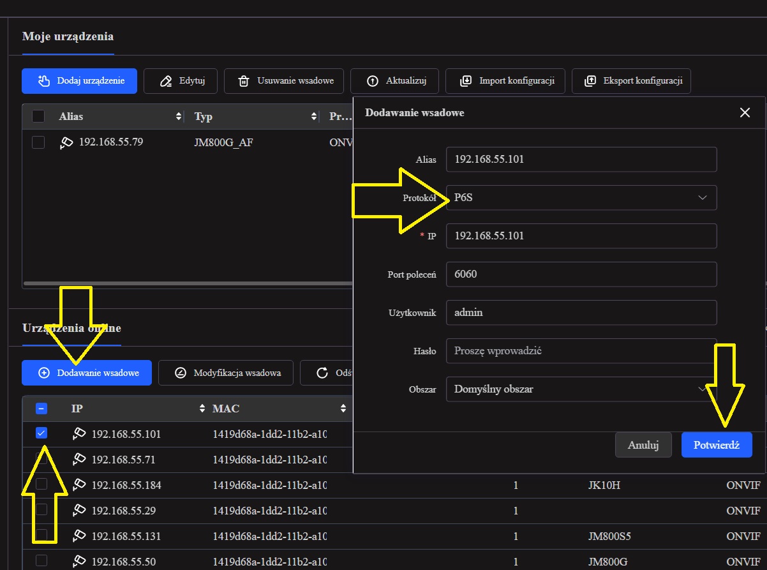
Task: Check the box for device 192.168.55.79
Action: click(x=38, y=142)
